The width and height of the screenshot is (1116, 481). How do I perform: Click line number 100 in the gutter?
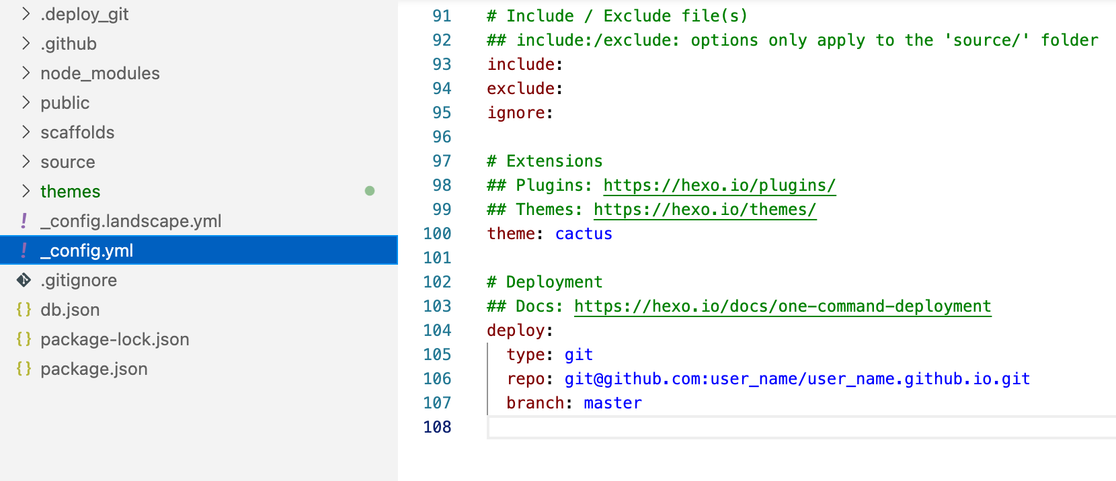tap(437, 234)
